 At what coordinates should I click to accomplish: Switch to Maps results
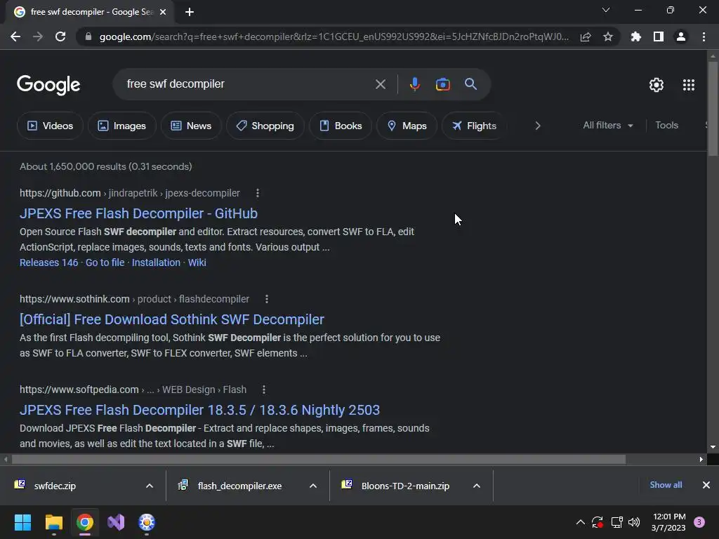[407, 126]
